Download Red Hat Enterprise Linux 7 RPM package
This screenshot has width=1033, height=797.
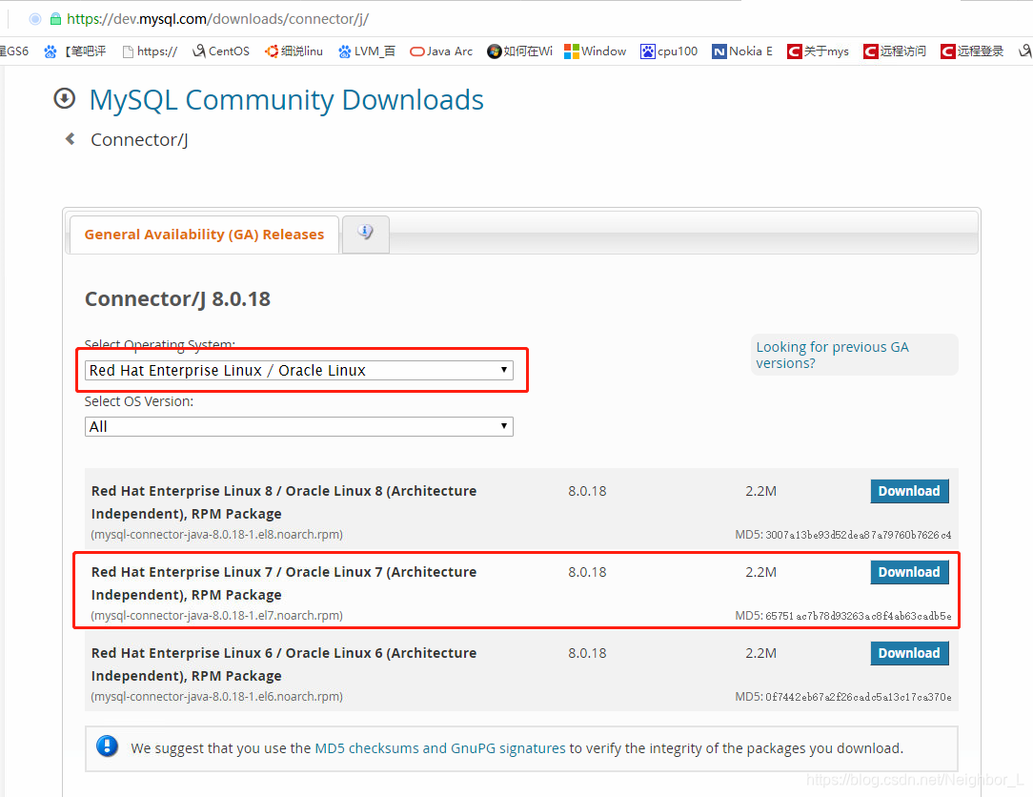(x=909, y=572)
